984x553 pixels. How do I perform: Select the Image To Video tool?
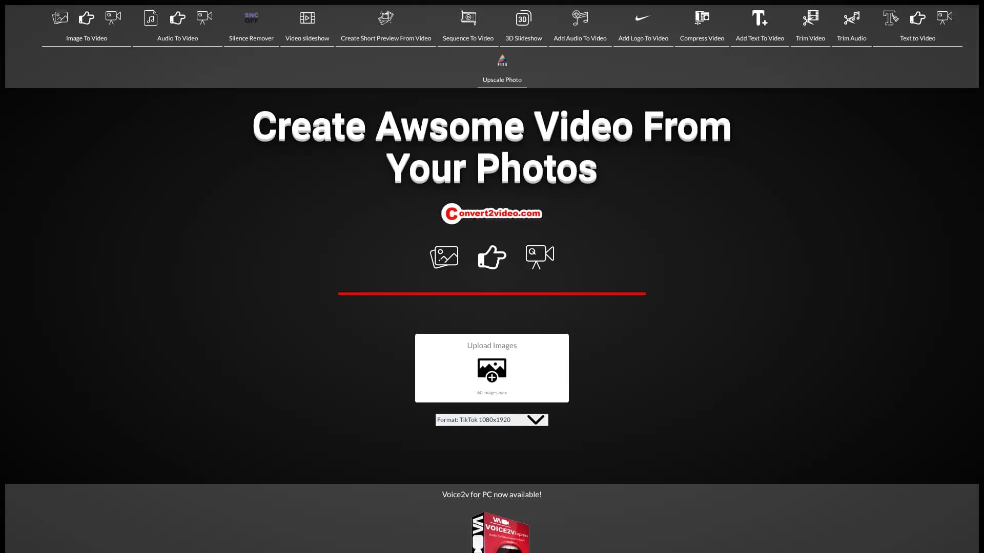(x=86, y=26)
